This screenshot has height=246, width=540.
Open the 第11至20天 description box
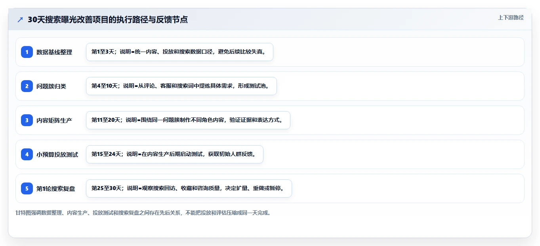click(x=188, y=120)
